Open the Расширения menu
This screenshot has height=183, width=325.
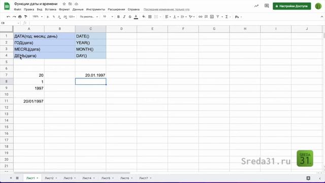pyautogui.click(x=116, y=9)
